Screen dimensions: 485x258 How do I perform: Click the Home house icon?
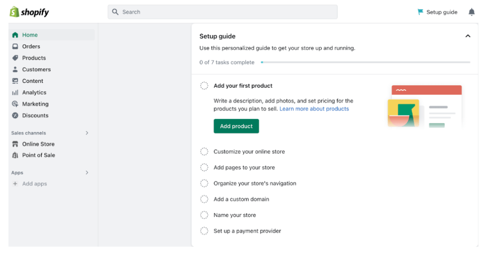coord(15,35)
